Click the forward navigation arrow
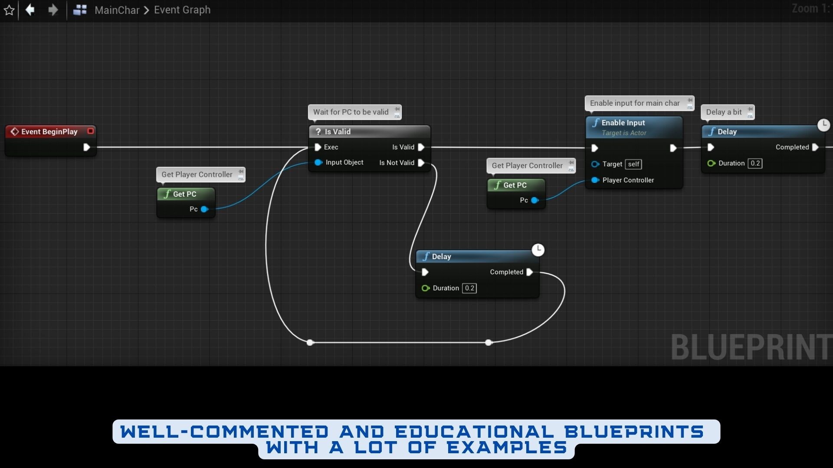Image resolution: width=833 pixels, height=468 pixels. coord(52,10)
